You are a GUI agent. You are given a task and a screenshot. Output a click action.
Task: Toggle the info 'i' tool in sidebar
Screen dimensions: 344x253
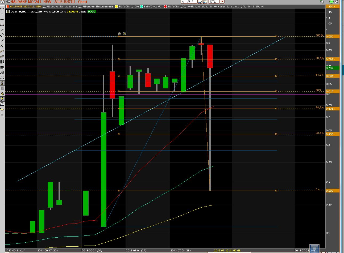pyautogui.click(x=2, y=83)
